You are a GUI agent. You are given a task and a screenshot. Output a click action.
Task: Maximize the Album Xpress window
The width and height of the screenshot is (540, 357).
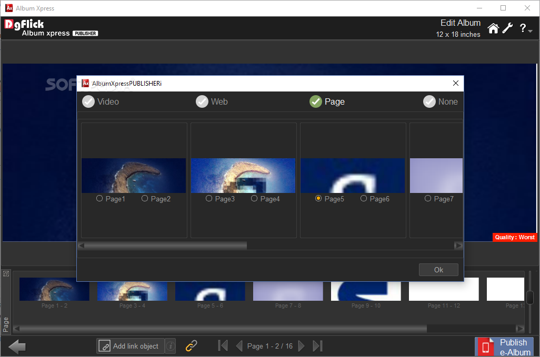click(x=503, y=8)
